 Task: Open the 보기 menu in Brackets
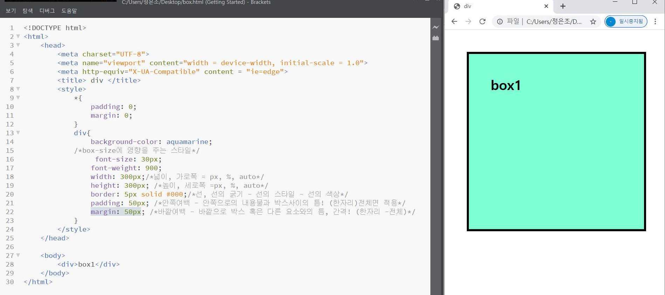click(x=11, y=11)
